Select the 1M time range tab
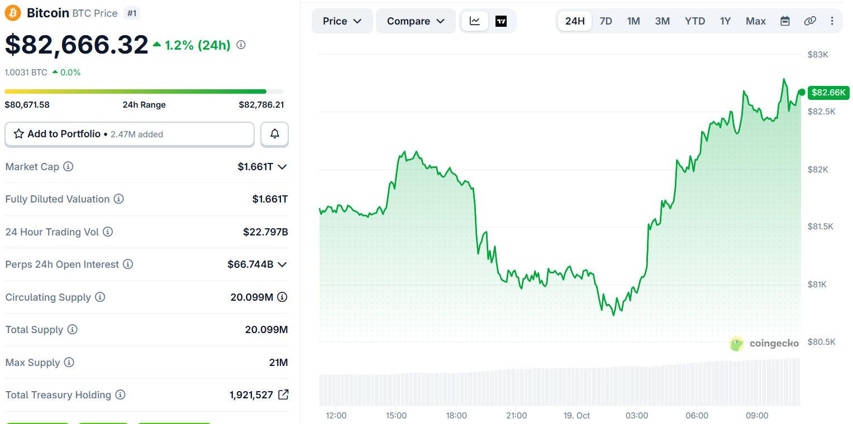 tap(633, 21)
